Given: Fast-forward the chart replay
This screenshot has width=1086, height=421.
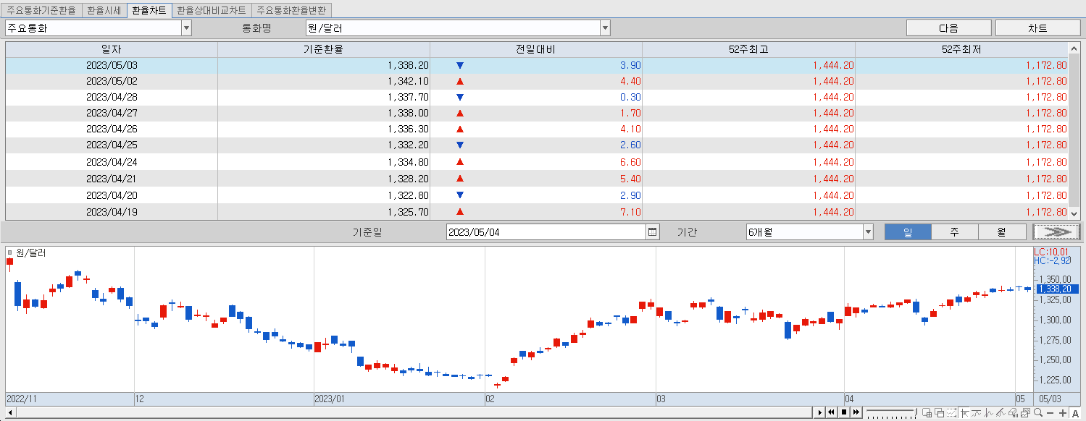Looking at the screenshot, I should point(856,412).
